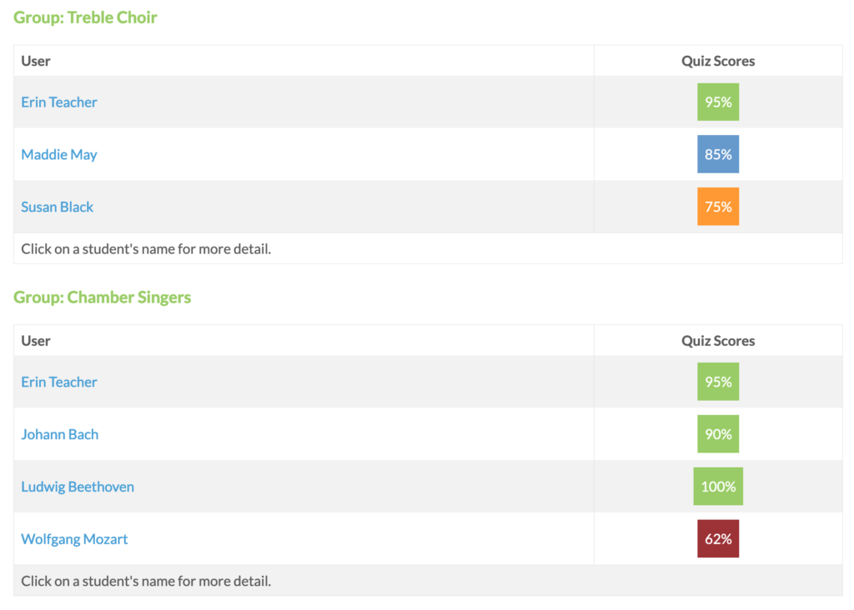The image size is (854, 610).
Task: View Ludwig Beethoven's quiz details
Action: coord(78,487)
